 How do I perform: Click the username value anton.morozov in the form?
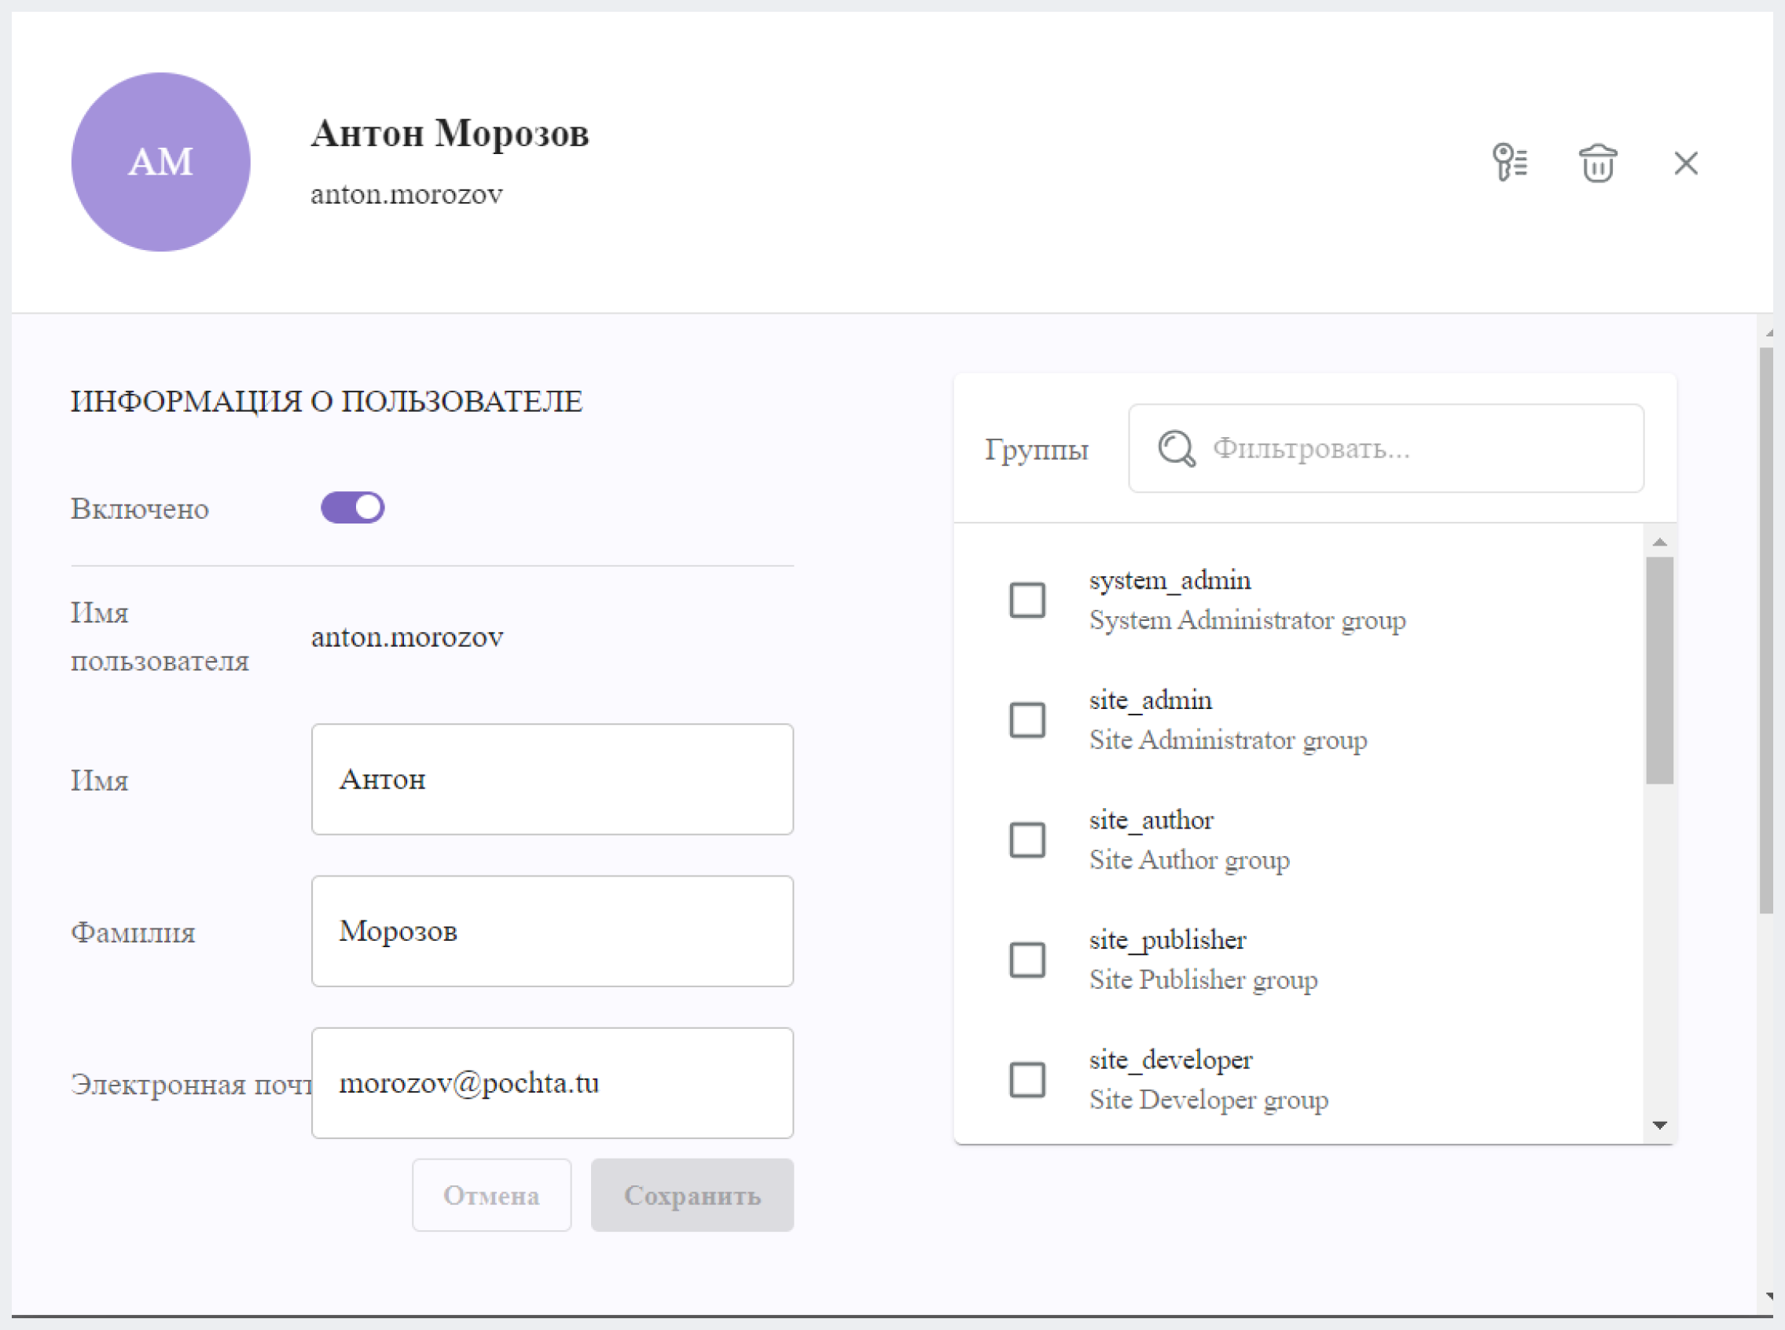tap(407, 637)
